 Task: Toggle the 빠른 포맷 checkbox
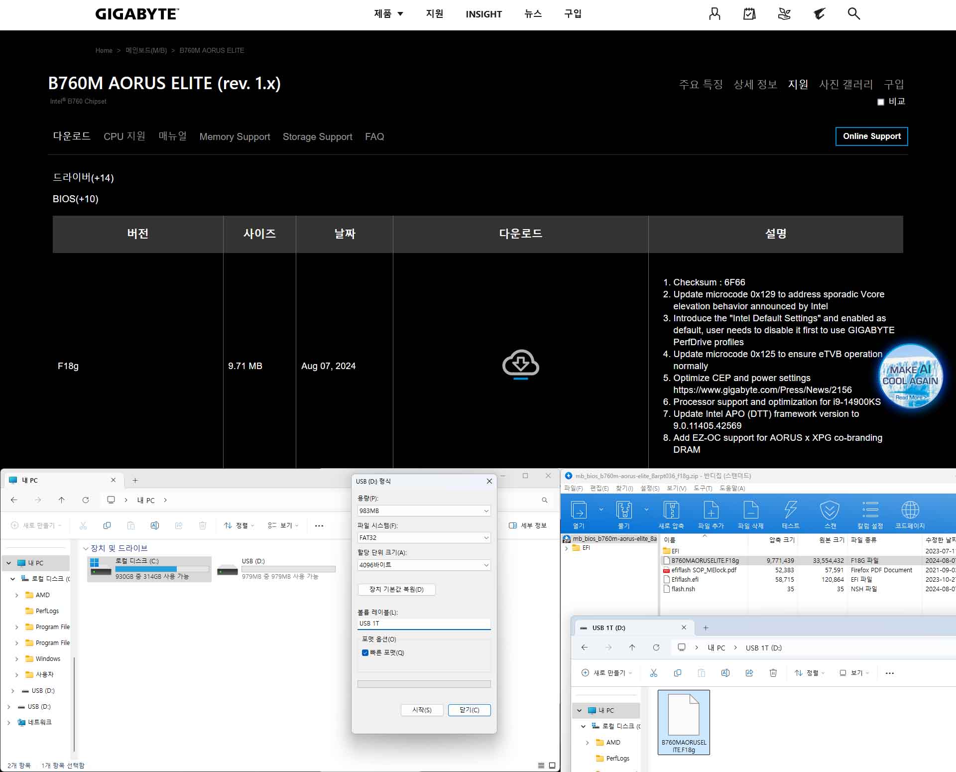365,652
